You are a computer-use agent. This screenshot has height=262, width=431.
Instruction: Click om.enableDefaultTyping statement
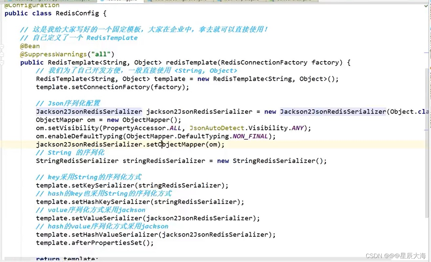coord(156,136)
